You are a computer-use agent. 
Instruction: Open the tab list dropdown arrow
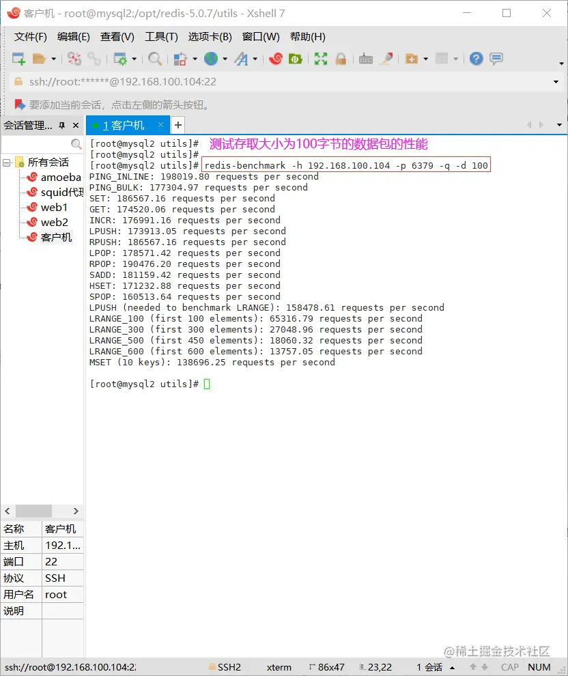(559, 125)
